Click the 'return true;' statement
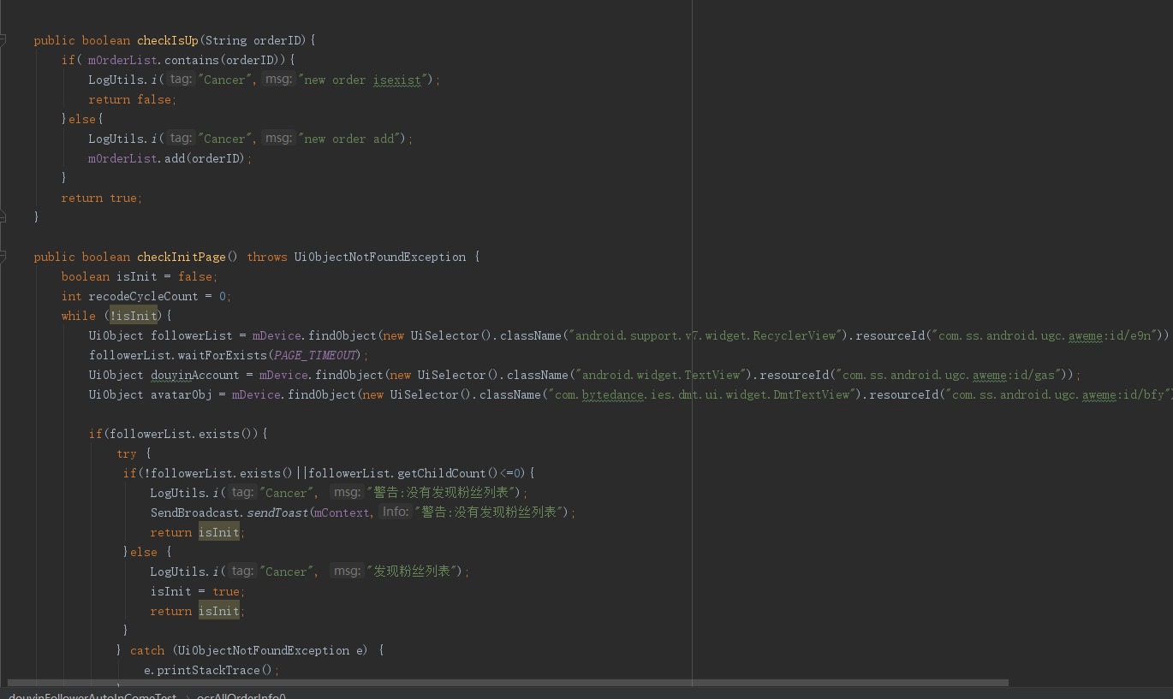The height and width of the screenshot is (699, 1173). [x=101, y=198]
